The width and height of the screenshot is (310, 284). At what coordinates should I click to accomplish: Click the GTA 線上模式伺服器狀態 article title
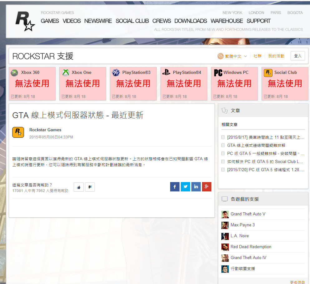[78, 115]
